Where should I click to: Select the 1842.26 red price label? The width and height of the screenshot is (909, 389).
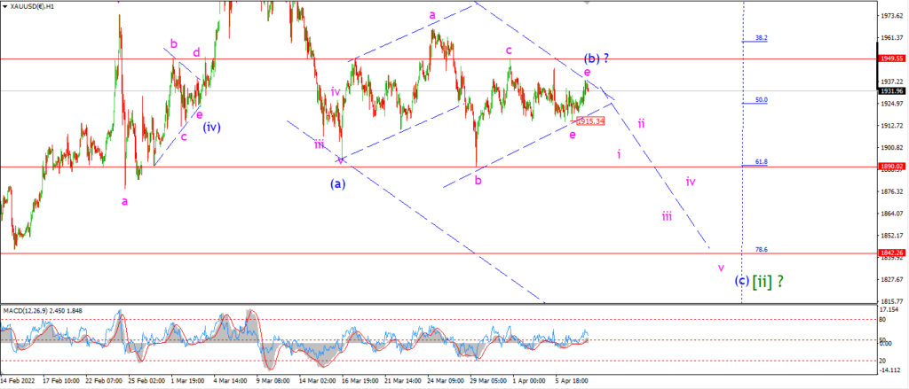(x=892, y=253)
